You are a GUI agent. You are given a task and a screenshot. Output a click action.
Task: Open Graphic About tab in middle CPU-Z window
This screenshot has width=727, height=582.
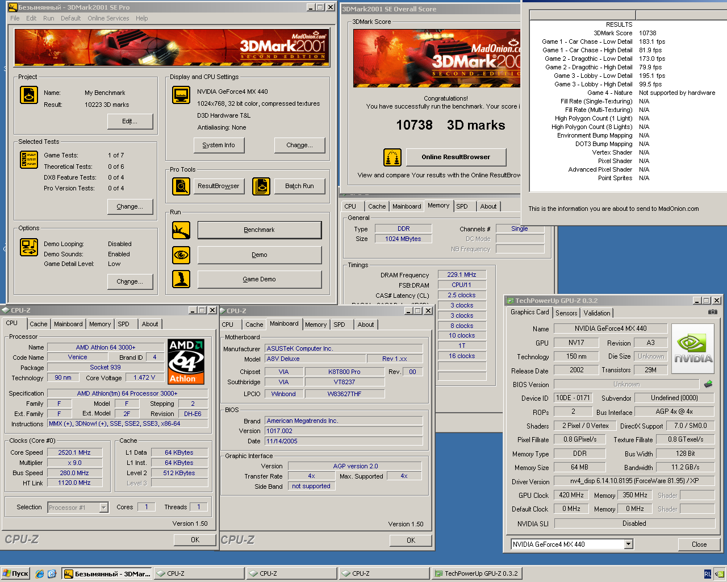coord(366,325)
